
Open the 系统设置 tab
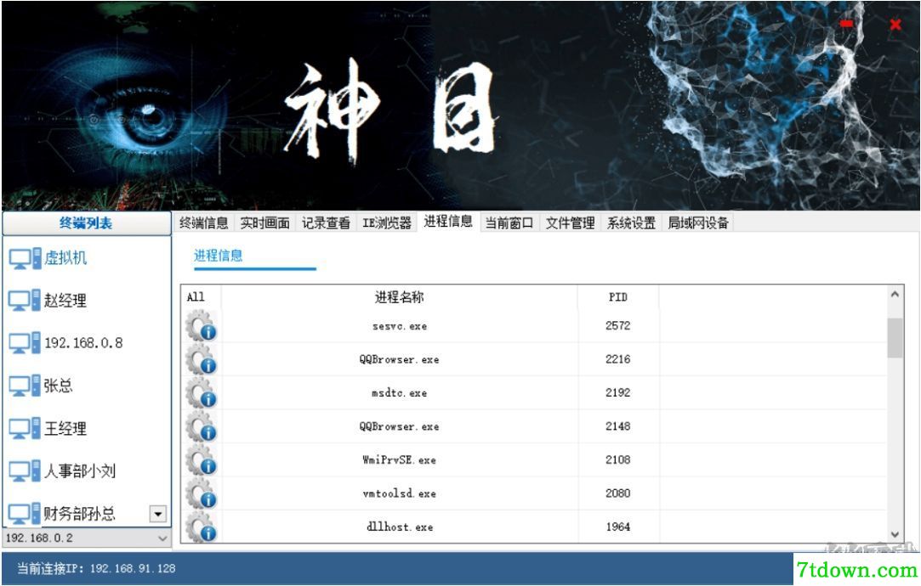coord(631,223)
